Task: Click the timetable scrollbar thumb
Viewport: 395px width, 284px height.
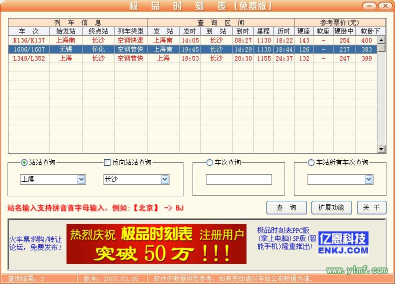Action: click(x=381, y=48)
